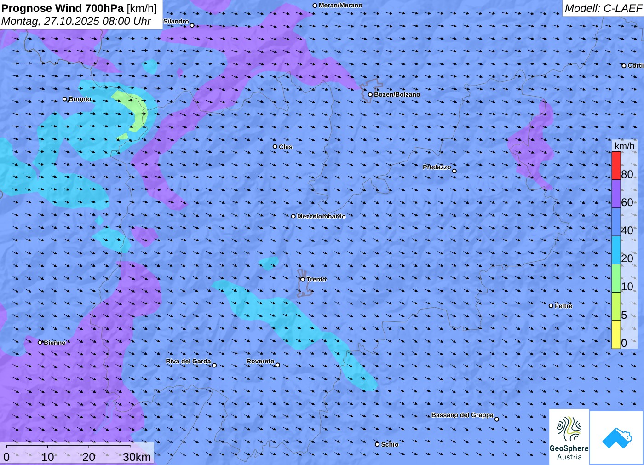Select the blue 40–60 km/h legend swatch
Screen dimensions: 644x465
(616, 222)
